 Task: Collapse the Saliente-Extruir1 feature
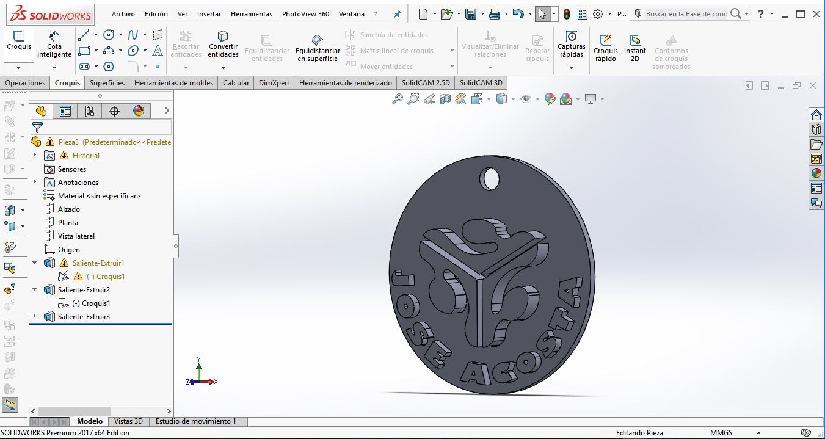pos(35,263)
